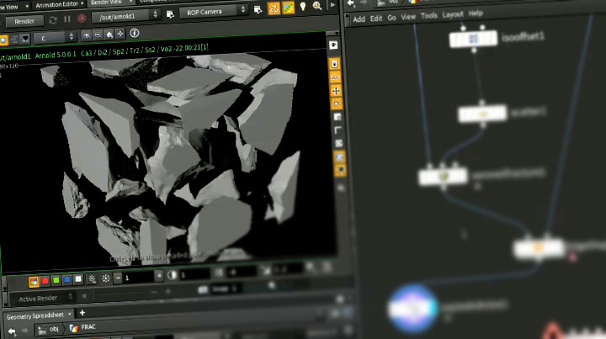Open the Active Render dropdown
The image size is (606, 339).
(41, 298)
